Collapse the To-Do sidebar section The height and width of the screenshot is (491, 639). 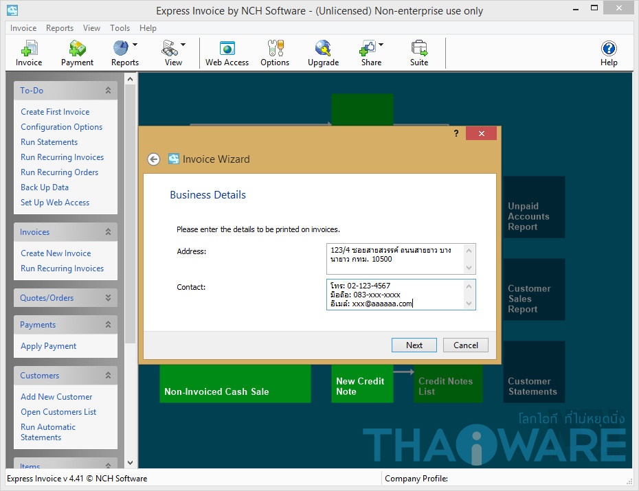(x=108, y=91)
